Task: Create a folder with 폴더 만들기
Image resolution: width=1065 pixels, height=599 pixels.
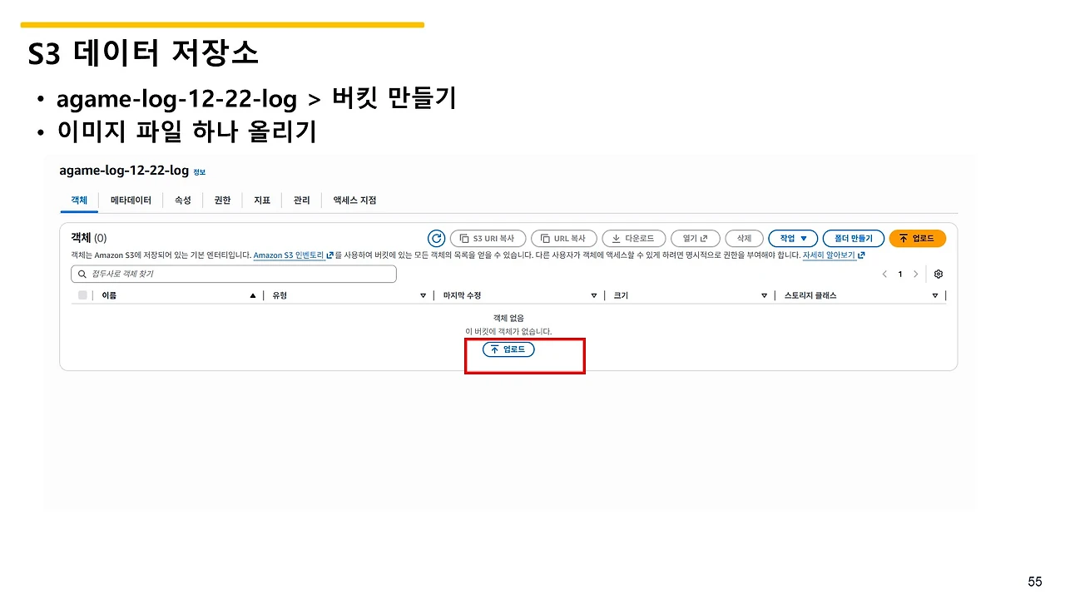Action: (x=854, y=238)
